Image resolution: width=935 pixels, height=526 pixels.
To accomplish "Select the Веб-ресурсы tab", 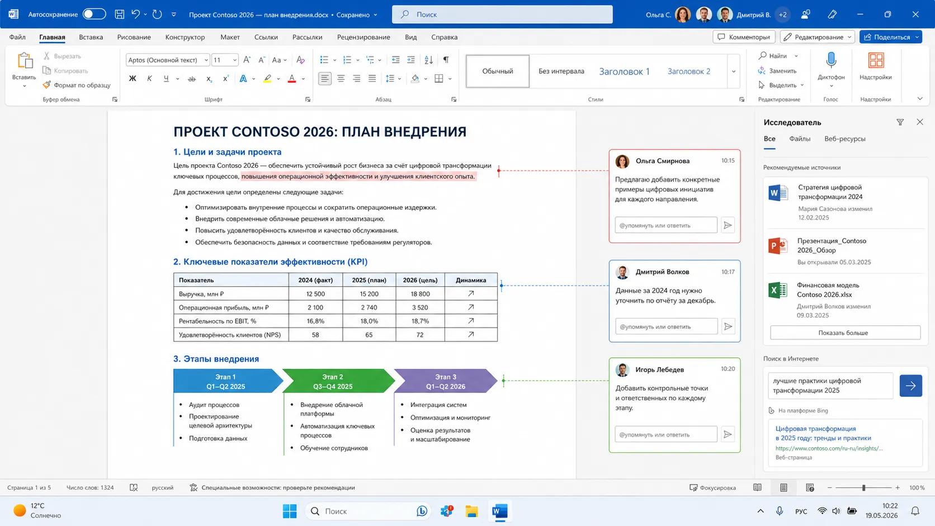I will 844,139.
